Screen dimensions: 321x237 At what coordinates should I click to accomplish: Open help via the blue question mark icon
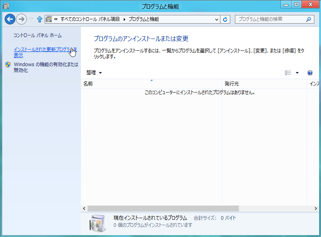pyautogui.click(x=310, y=73)
